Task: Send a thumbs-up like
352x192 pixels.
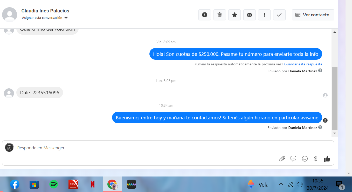Action: pyautogui.click(x=327, y=159)
